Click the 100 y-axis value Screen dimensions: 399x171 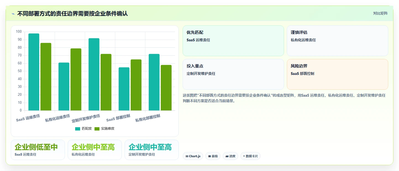[x=19, y=32]
